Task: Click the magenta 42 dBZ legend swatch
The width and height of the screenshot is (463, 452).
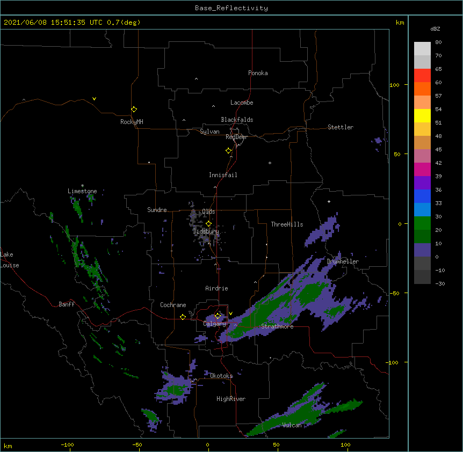Action: click(x=422, y=169)
